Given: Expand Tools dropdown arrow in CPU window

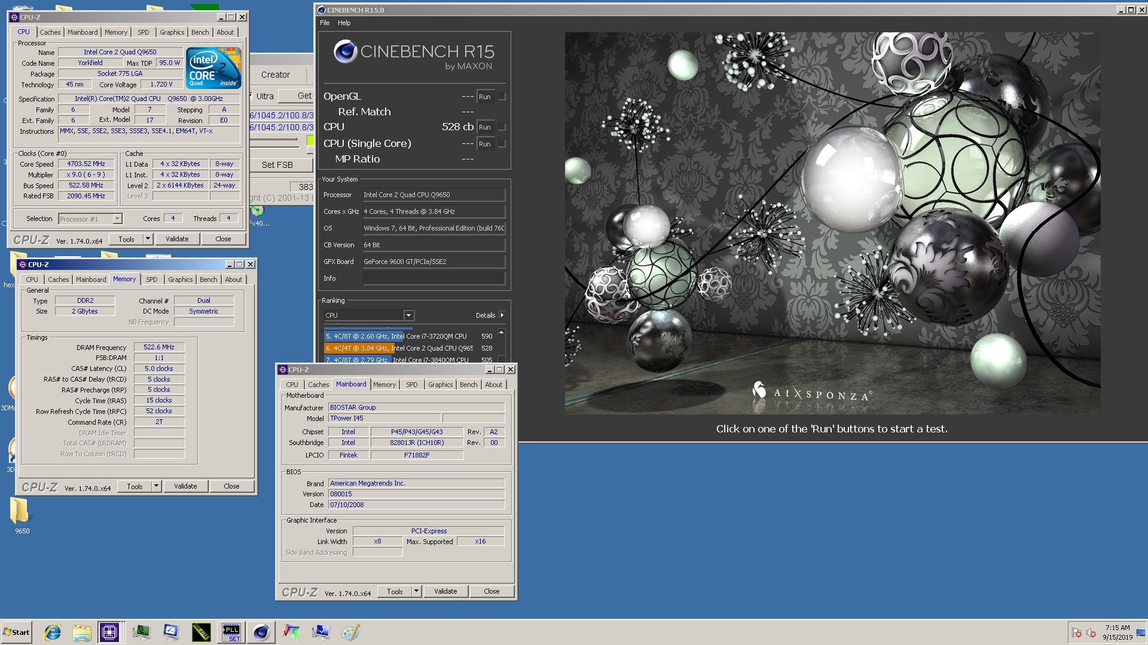Looking at the screenshot, I should pos(148,239).
